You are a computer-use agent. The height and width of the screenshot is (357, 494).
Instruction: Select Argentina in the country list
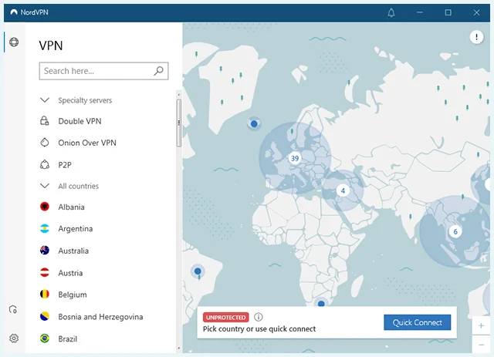point(76,229)
